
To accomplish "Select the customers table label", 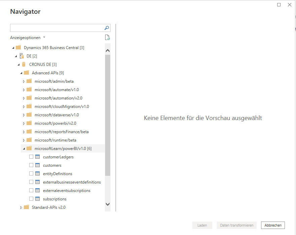I will (x=52, y=165).
